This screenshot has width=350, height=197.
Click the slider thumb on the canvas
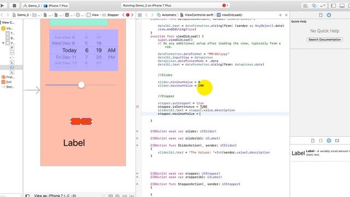81,85
